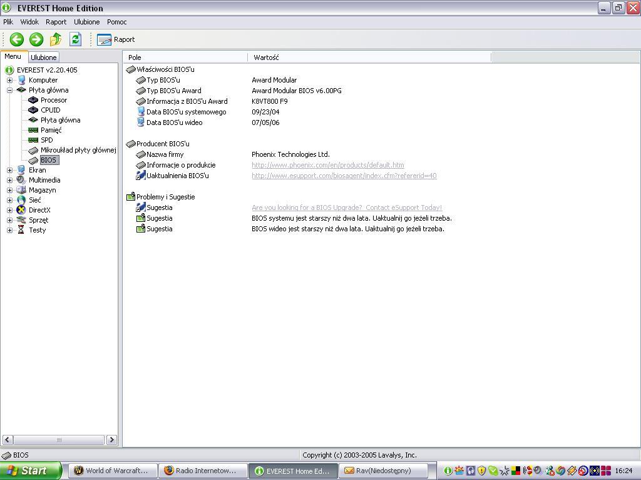Open Mikroukład płyty głównej item
Screen dimensions: 641x480
[78, 150]
